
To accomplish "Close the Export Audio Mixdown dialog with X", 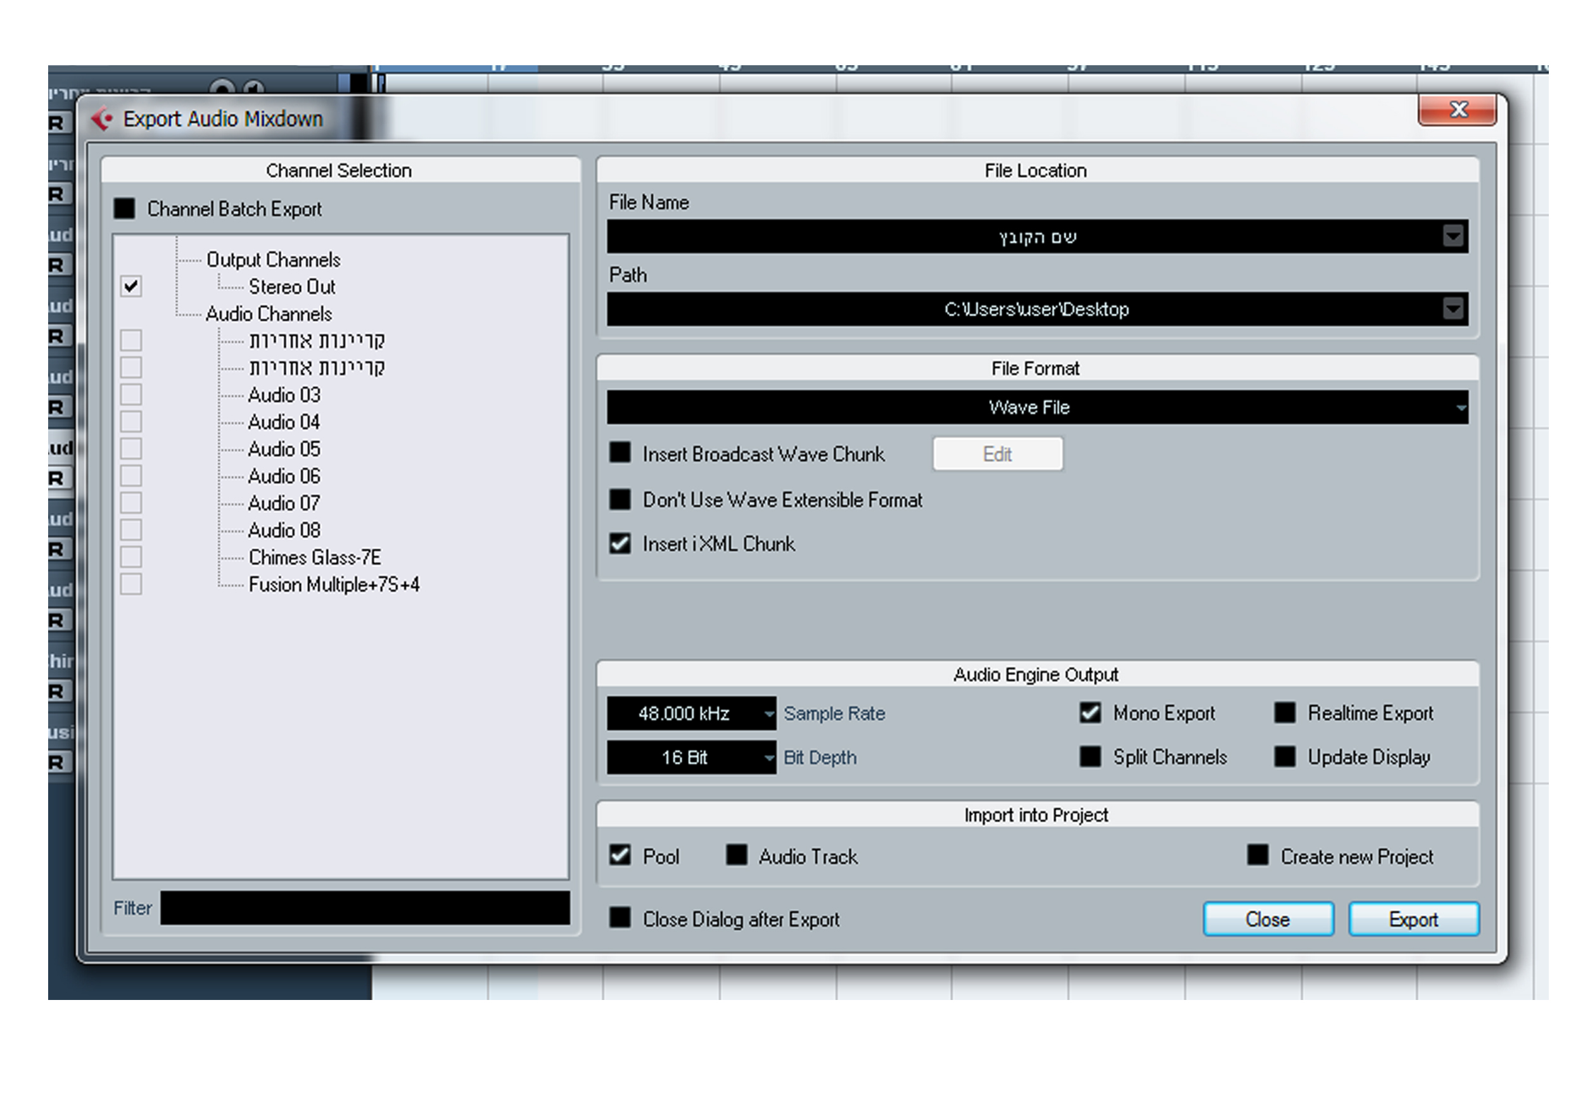I will pyautogui.click(x=1457, y=110).
